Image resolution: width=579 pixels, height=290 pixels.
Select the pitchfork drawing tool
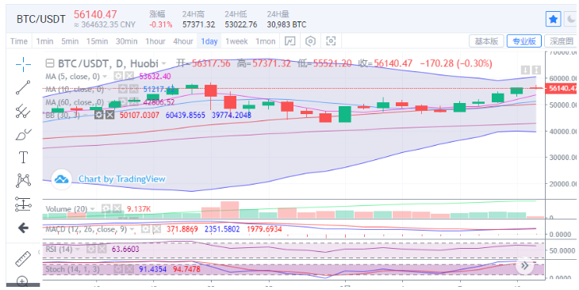(23, 111)
